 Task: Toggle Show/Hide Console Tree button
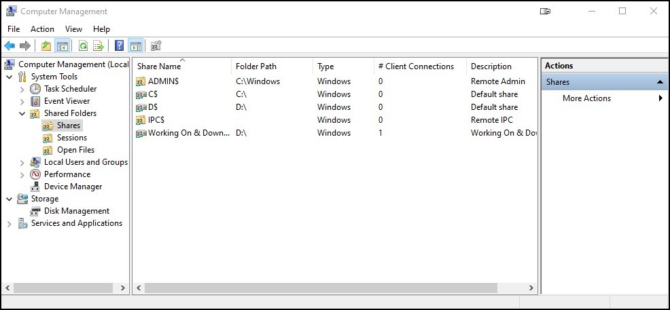(x=63, y=45)
